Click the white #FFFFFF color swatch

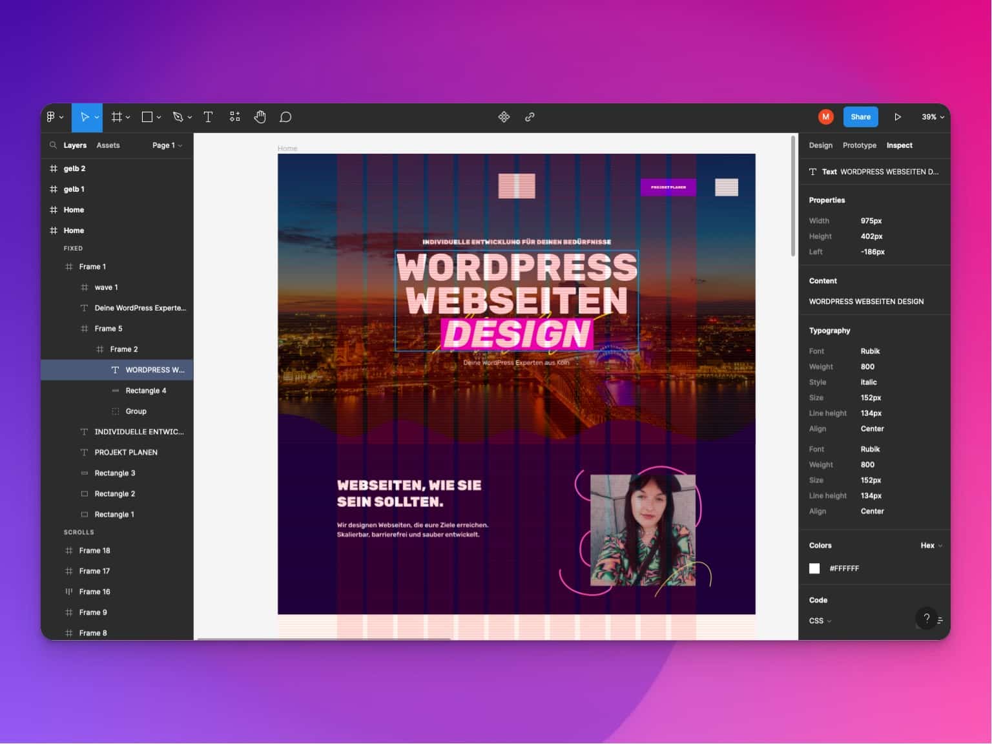814,568
